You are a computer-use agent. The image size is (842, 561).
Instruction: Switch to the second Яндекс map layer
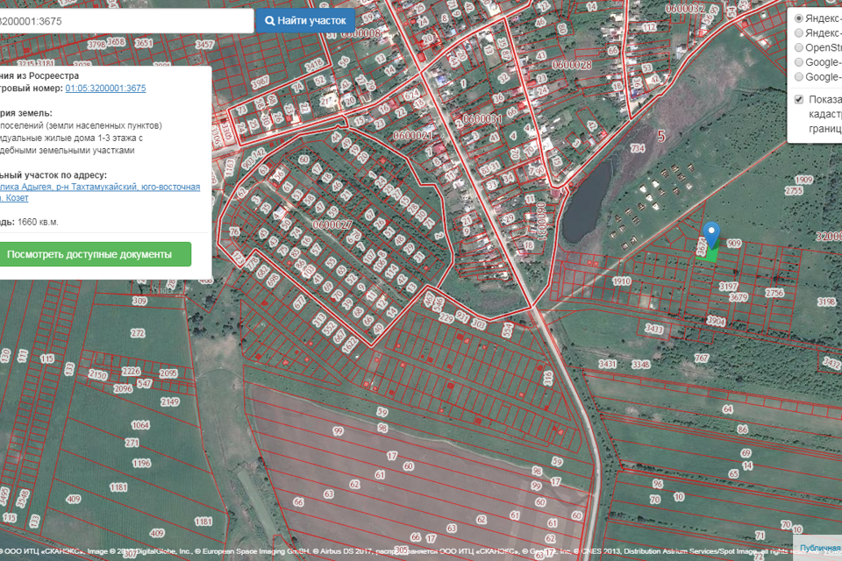tap(799, 33)
